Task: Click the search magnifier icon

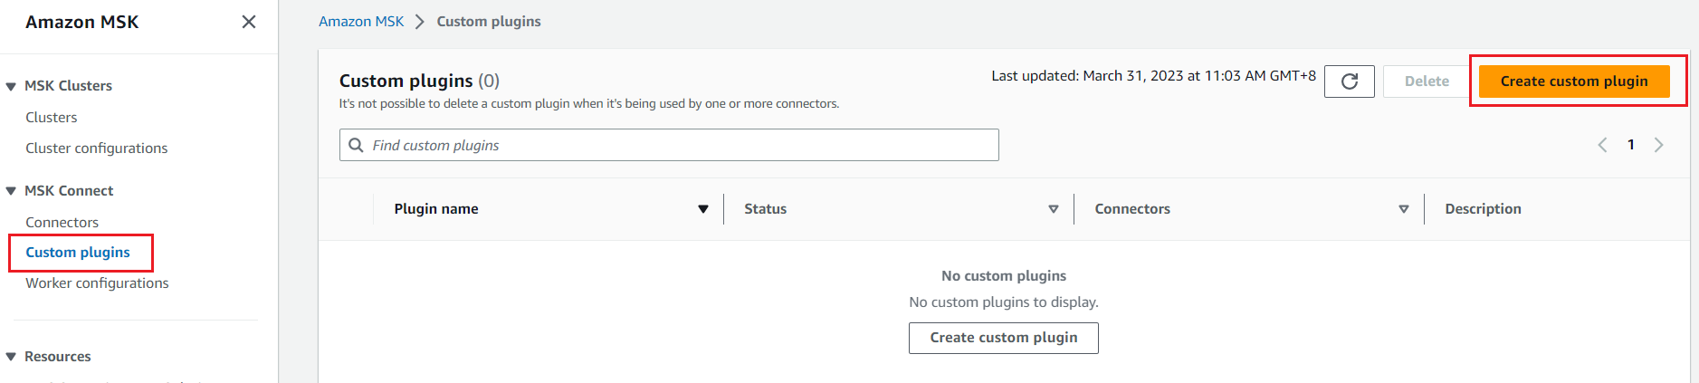Action: click(357, 145)
